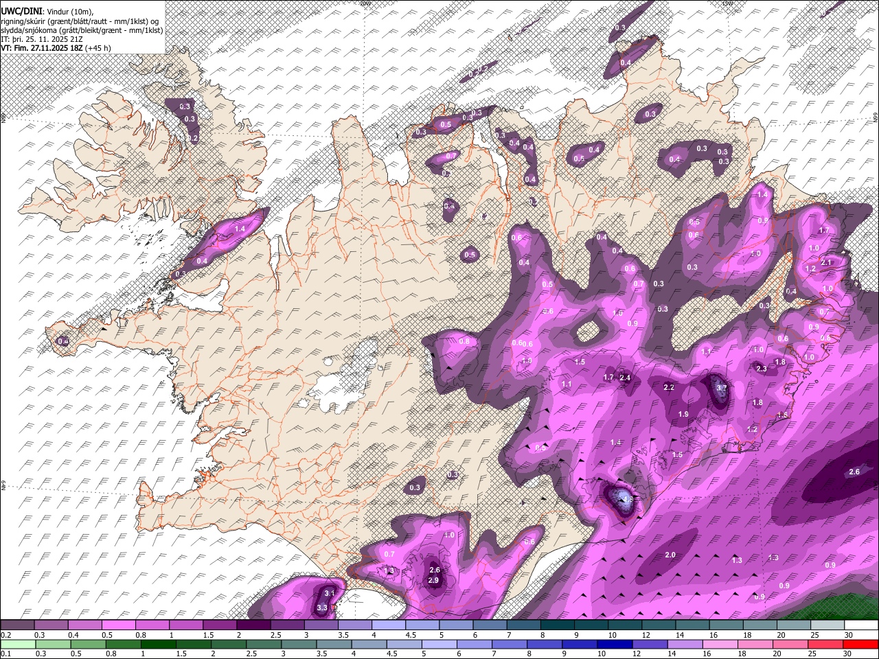Click the 2.0 value over the southeast sea

pos(670,555)
